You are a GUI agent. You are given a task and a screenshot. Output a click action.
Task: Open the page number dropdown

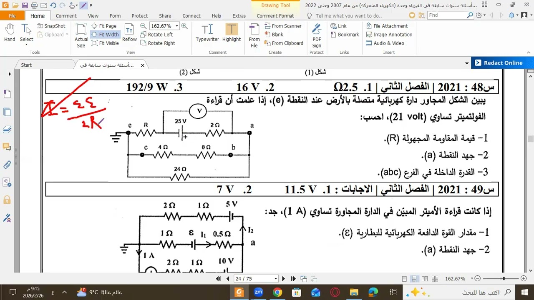275,279
